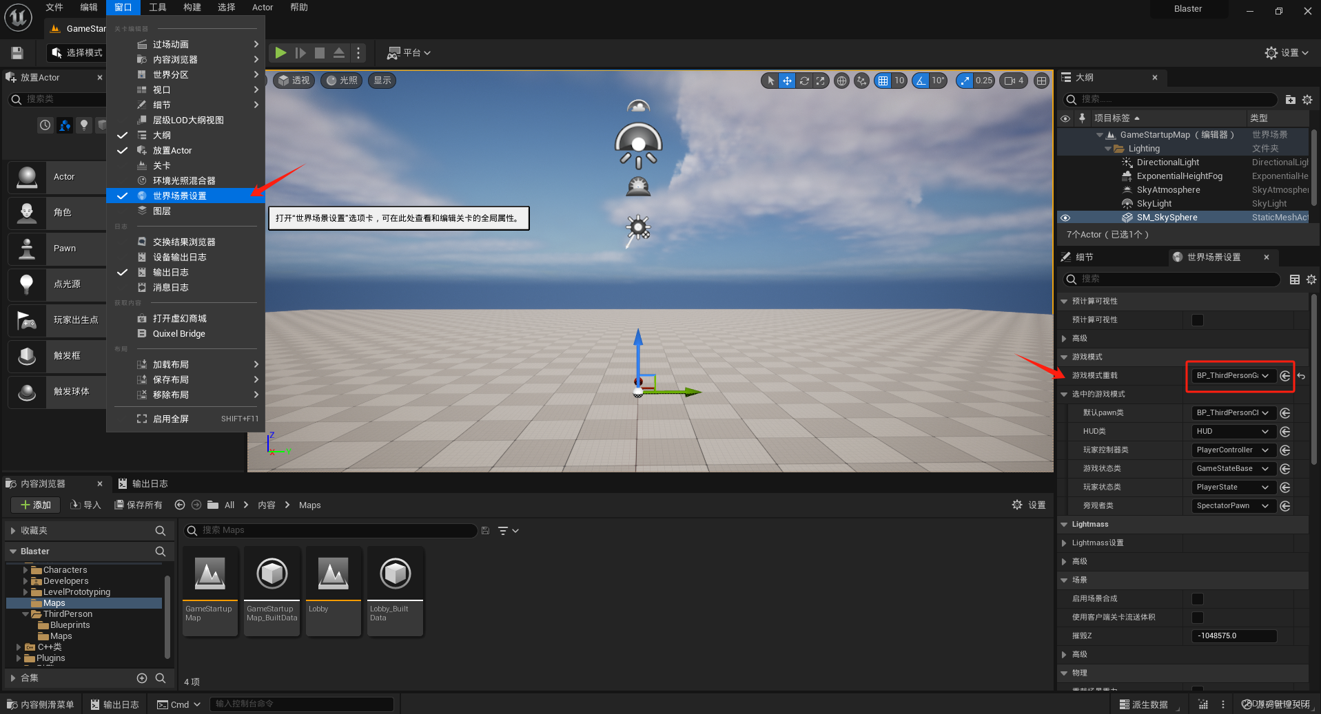Select Quixel Bridge menu entry

point(185,333)
